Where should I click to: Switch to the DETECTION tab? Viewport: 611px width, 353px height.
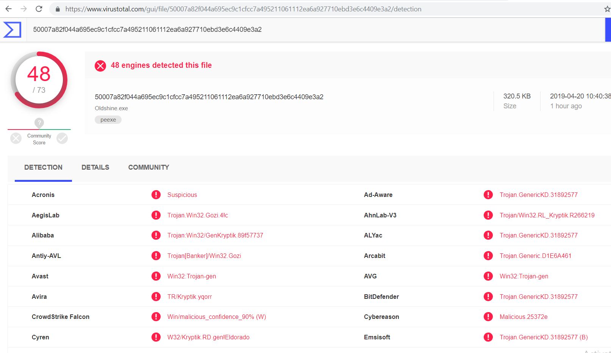point(43,167)
